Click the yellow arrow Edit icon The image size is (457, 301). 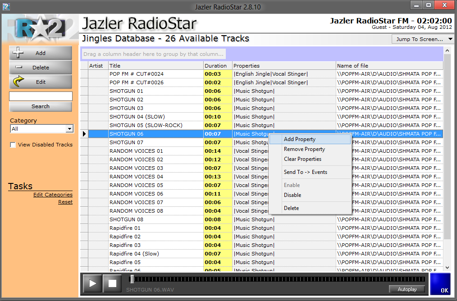[x=18, y=82]
